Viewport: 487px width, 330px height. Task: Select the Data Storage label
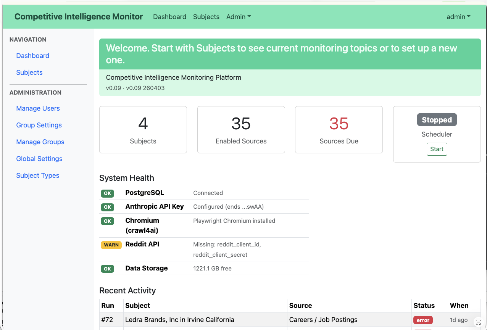pos(147,268)
